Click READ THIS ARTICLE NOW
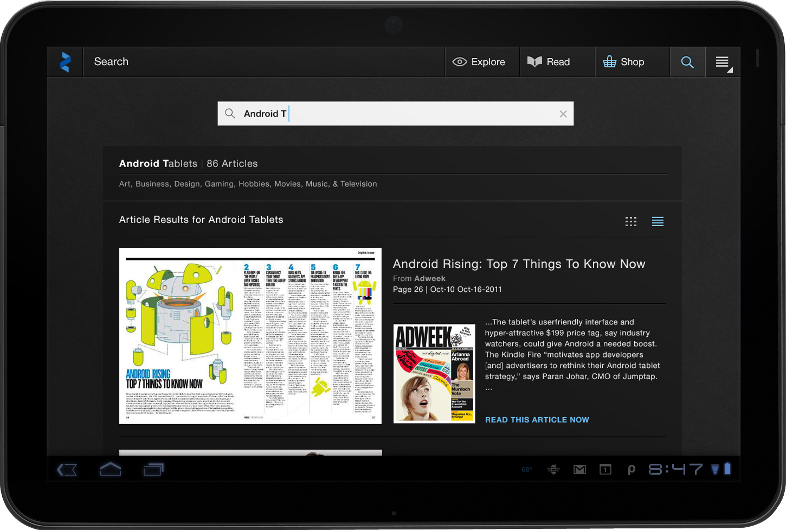The image size is (786, 530). [537, 420]
